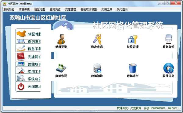Image resolution: width=183 pixels, height=113 pixels.
Task: Click the notepad icon for 信息采集
Action: (x=21, y=48)
